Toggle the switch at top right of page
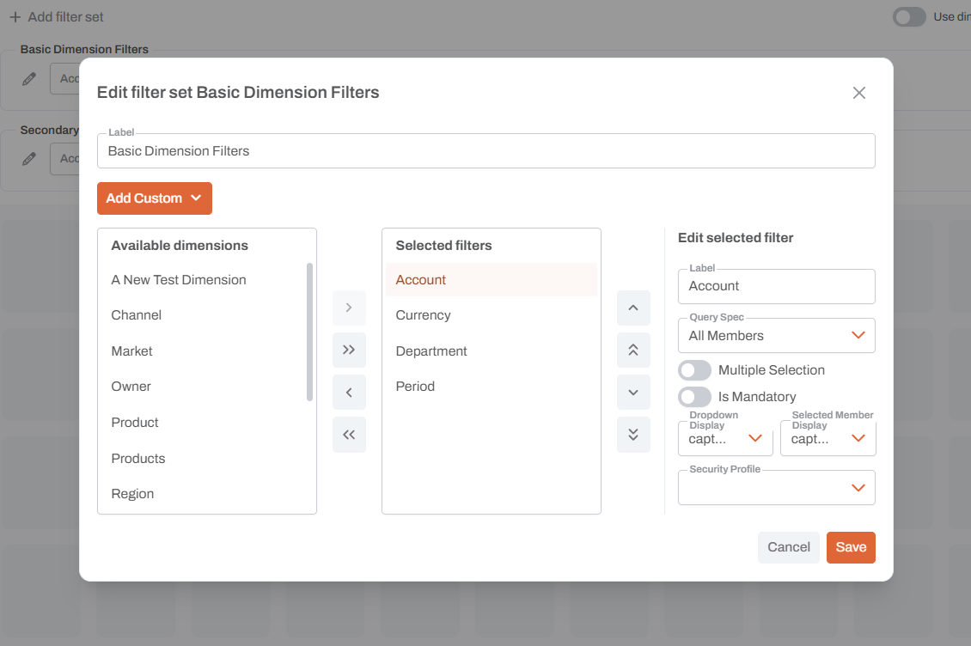The image size is (971, 646). click(x=908, y=17)
